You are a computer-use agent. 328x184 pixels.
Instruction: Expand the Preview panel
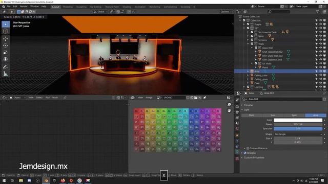[x=248, y=105]
